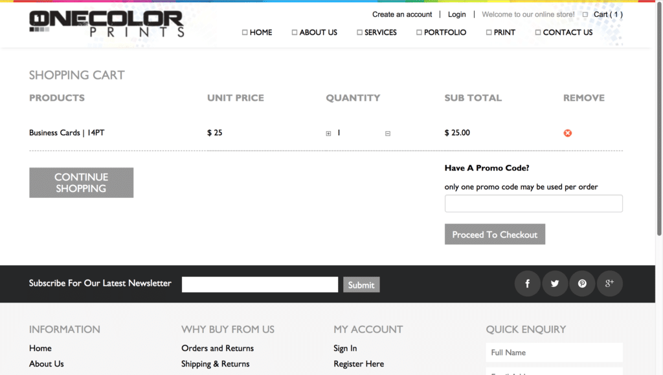This screenshot has width=663, height=375.
Task: Focus the promo code input field
Action: pos(534,204)
